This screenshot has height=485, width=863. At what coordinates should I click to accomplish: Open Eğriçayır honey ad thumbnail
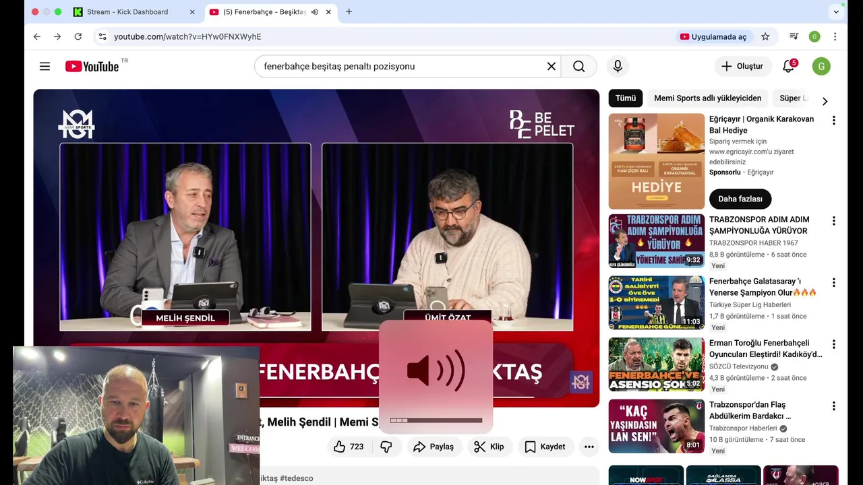point(657,161)
